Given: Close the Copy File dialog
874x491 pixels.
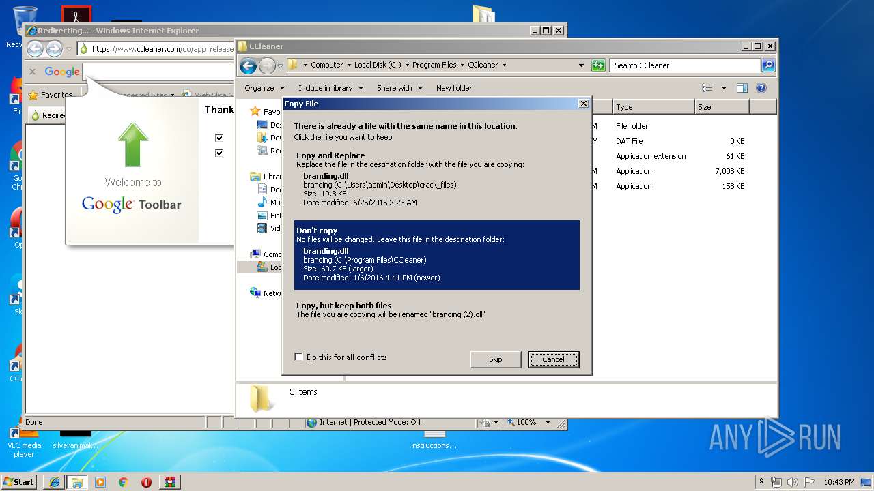Looking at the screenshot, I should (x=583, y=104).
